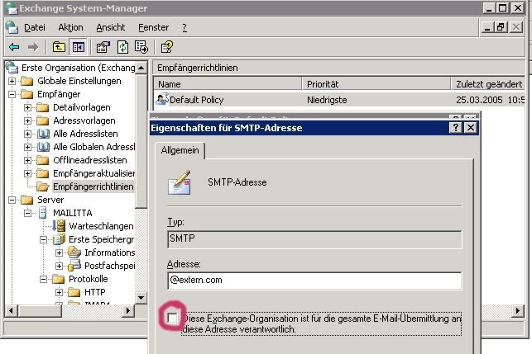Sort by the Name column header
The height and width of the screenshot is (354, 532).
click(x=228, y=84)
